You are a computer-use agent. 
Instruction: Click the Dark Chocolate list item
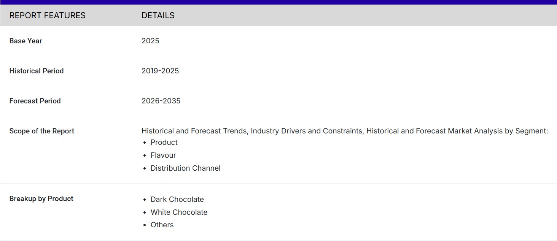(177, 200)
